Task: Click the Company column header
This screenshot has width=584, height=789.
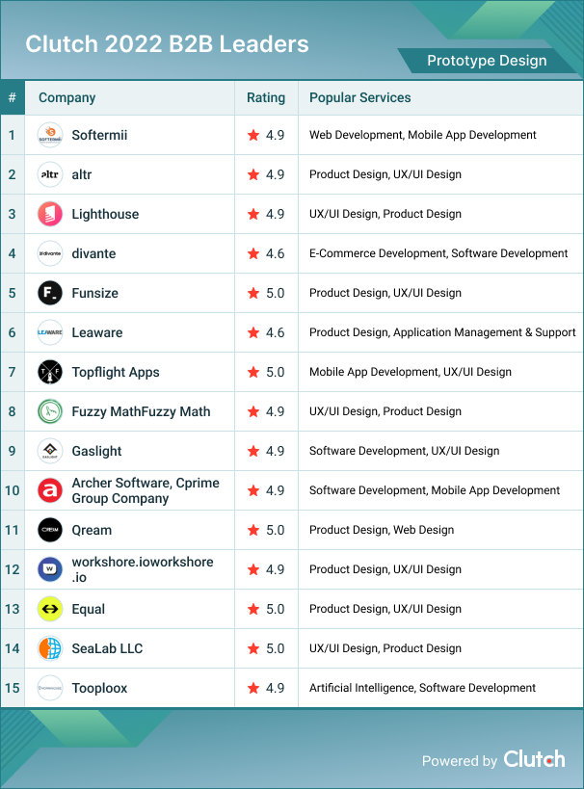Action: (66, 97)
